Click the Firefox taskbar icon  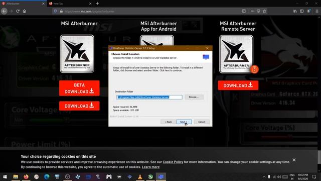26,176
